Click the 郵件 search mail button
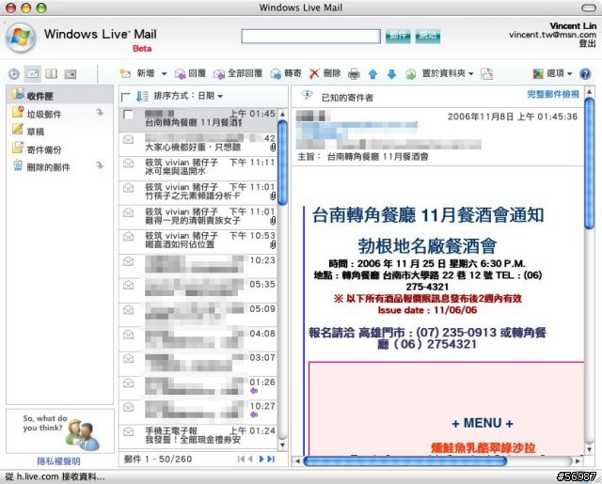The width and height of the screenshot is (602, 484). coord(398,36)
